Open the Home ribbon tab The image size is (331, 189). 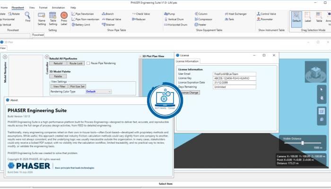tap(4, 8)
